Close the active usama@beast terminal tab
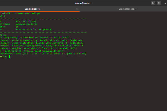167x111 pixels. coord(77,9)
